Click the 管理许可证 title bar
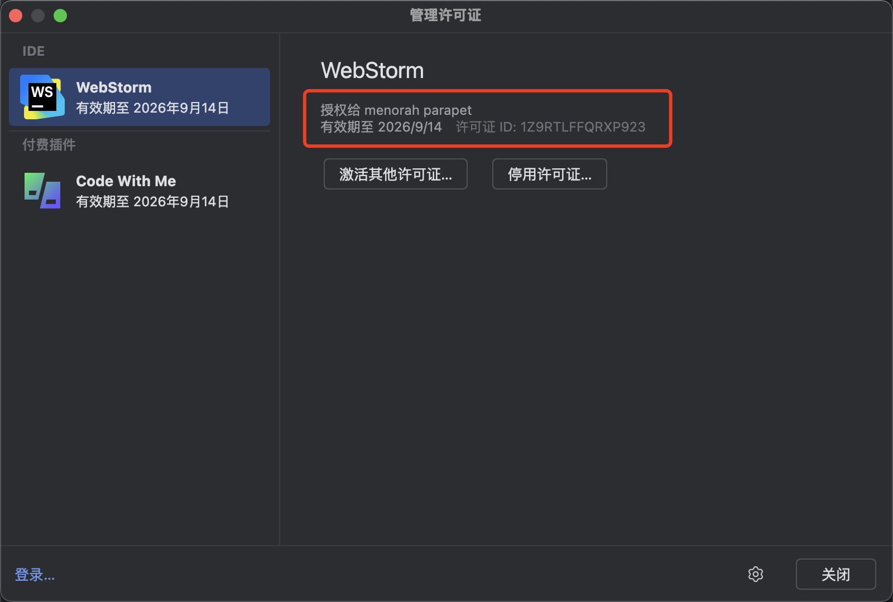The image size is (893, 602). (445, 16)
